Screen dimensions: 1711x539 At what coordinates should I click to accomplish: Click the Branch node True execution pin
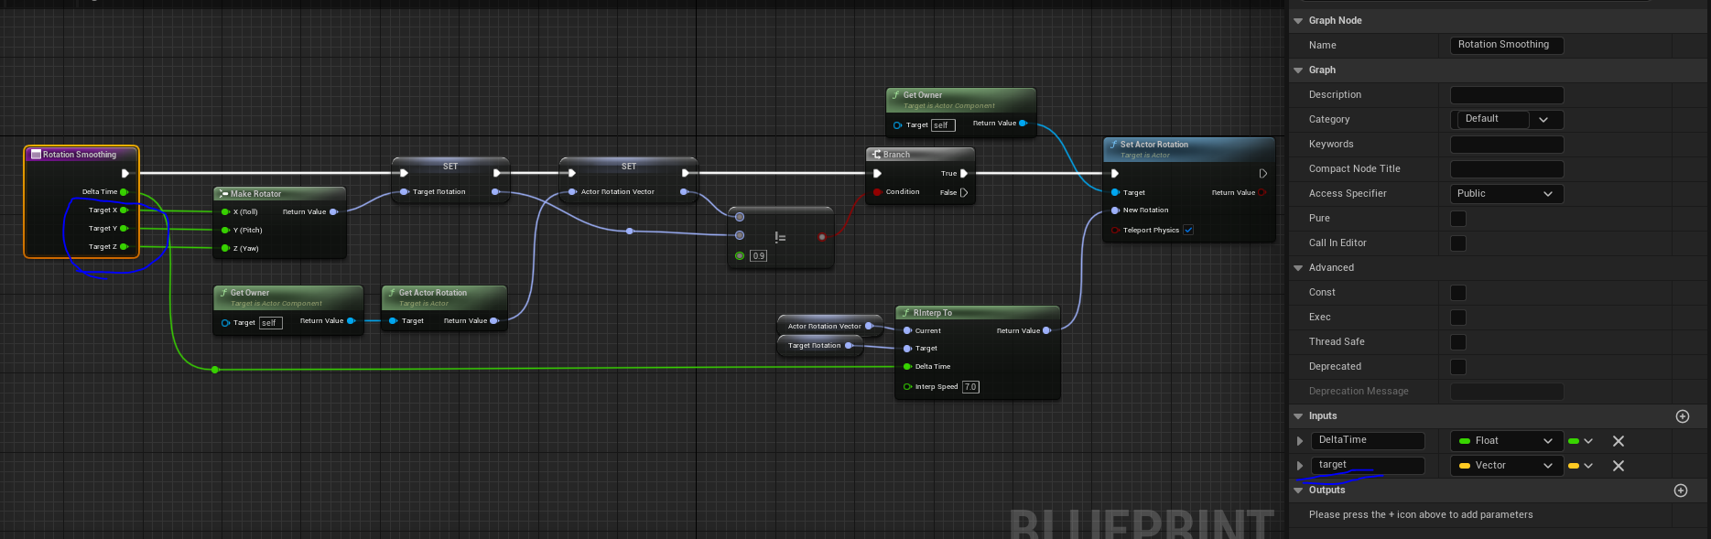tap(964, 173)
